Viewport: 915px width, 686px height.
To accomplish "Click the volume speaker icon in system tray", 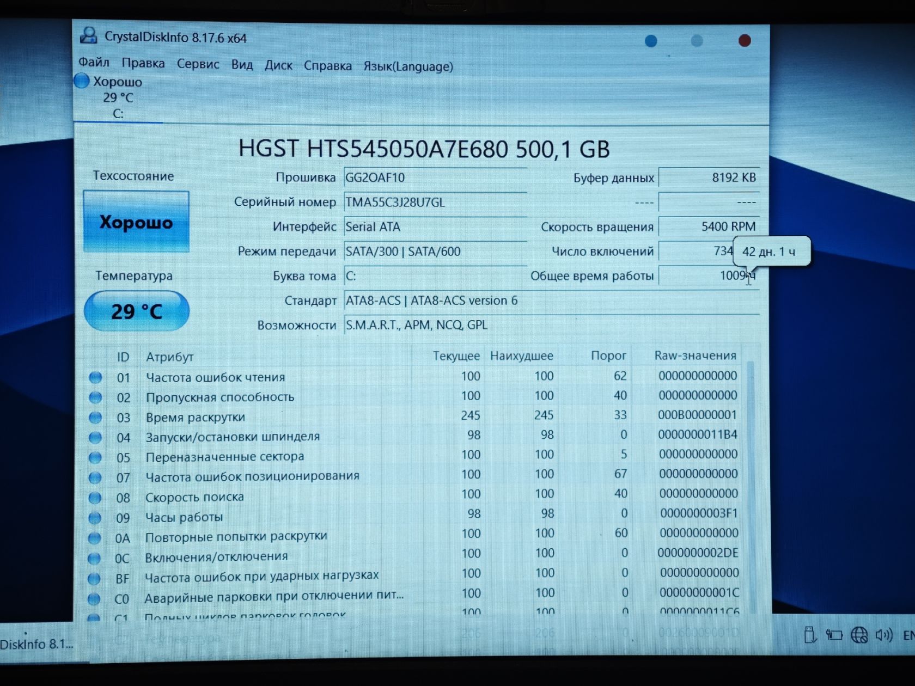I will pyautogui.click(x=883, y=635).
